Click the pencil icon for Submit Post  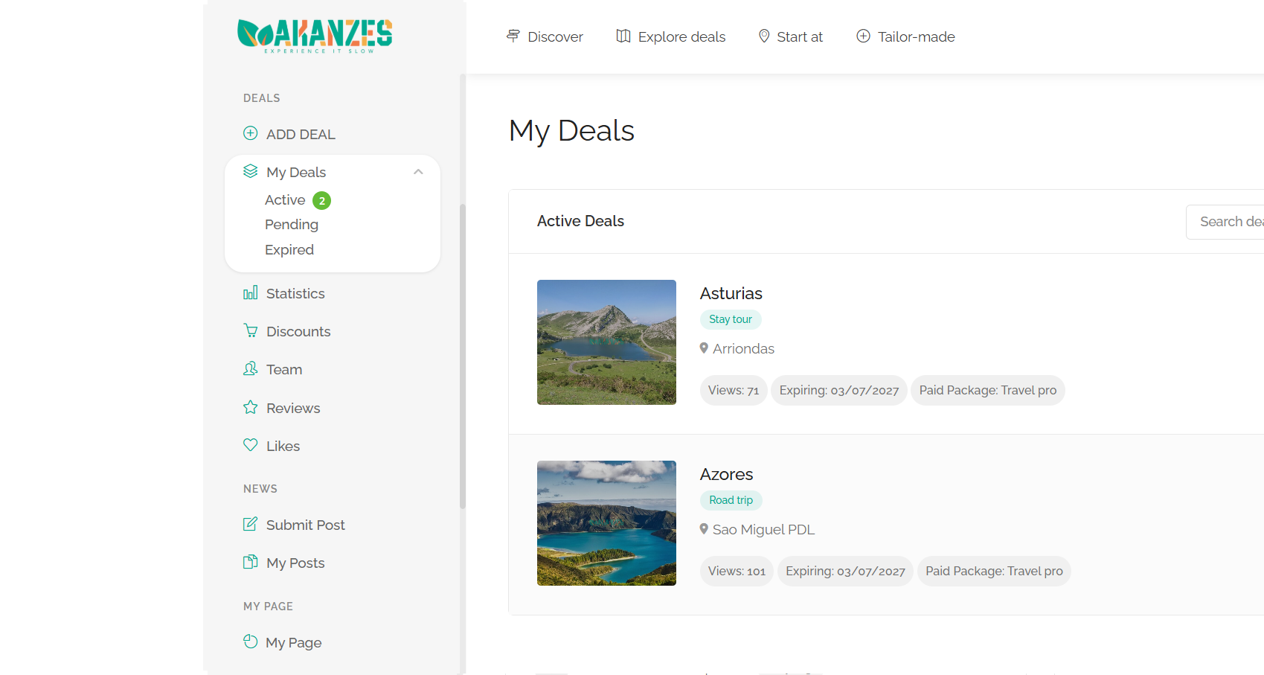coord(251,524)
